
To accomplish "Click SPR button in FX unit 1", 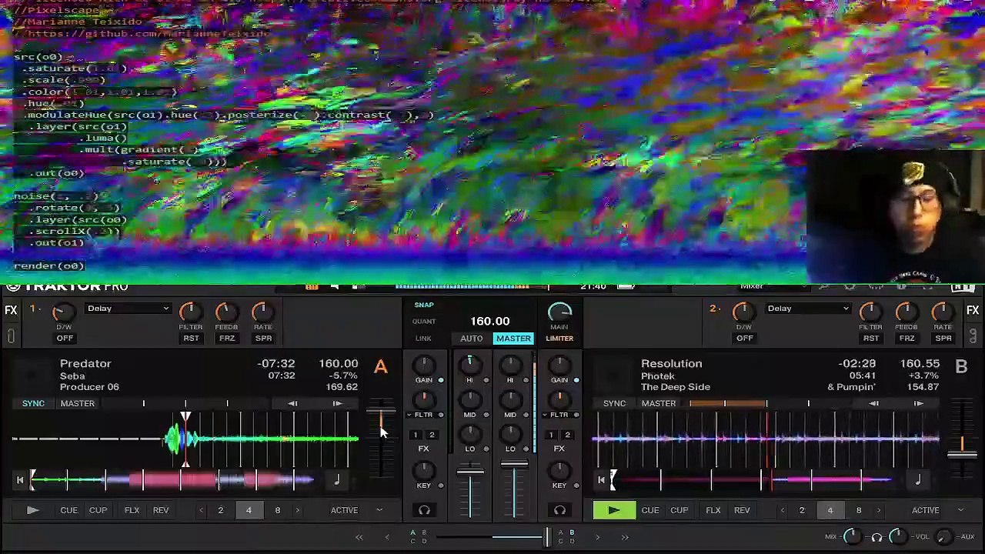I will (263, 339).
